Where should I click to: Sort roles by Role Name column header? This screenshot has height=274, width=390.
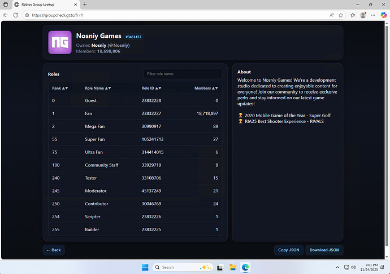[98, 88]
